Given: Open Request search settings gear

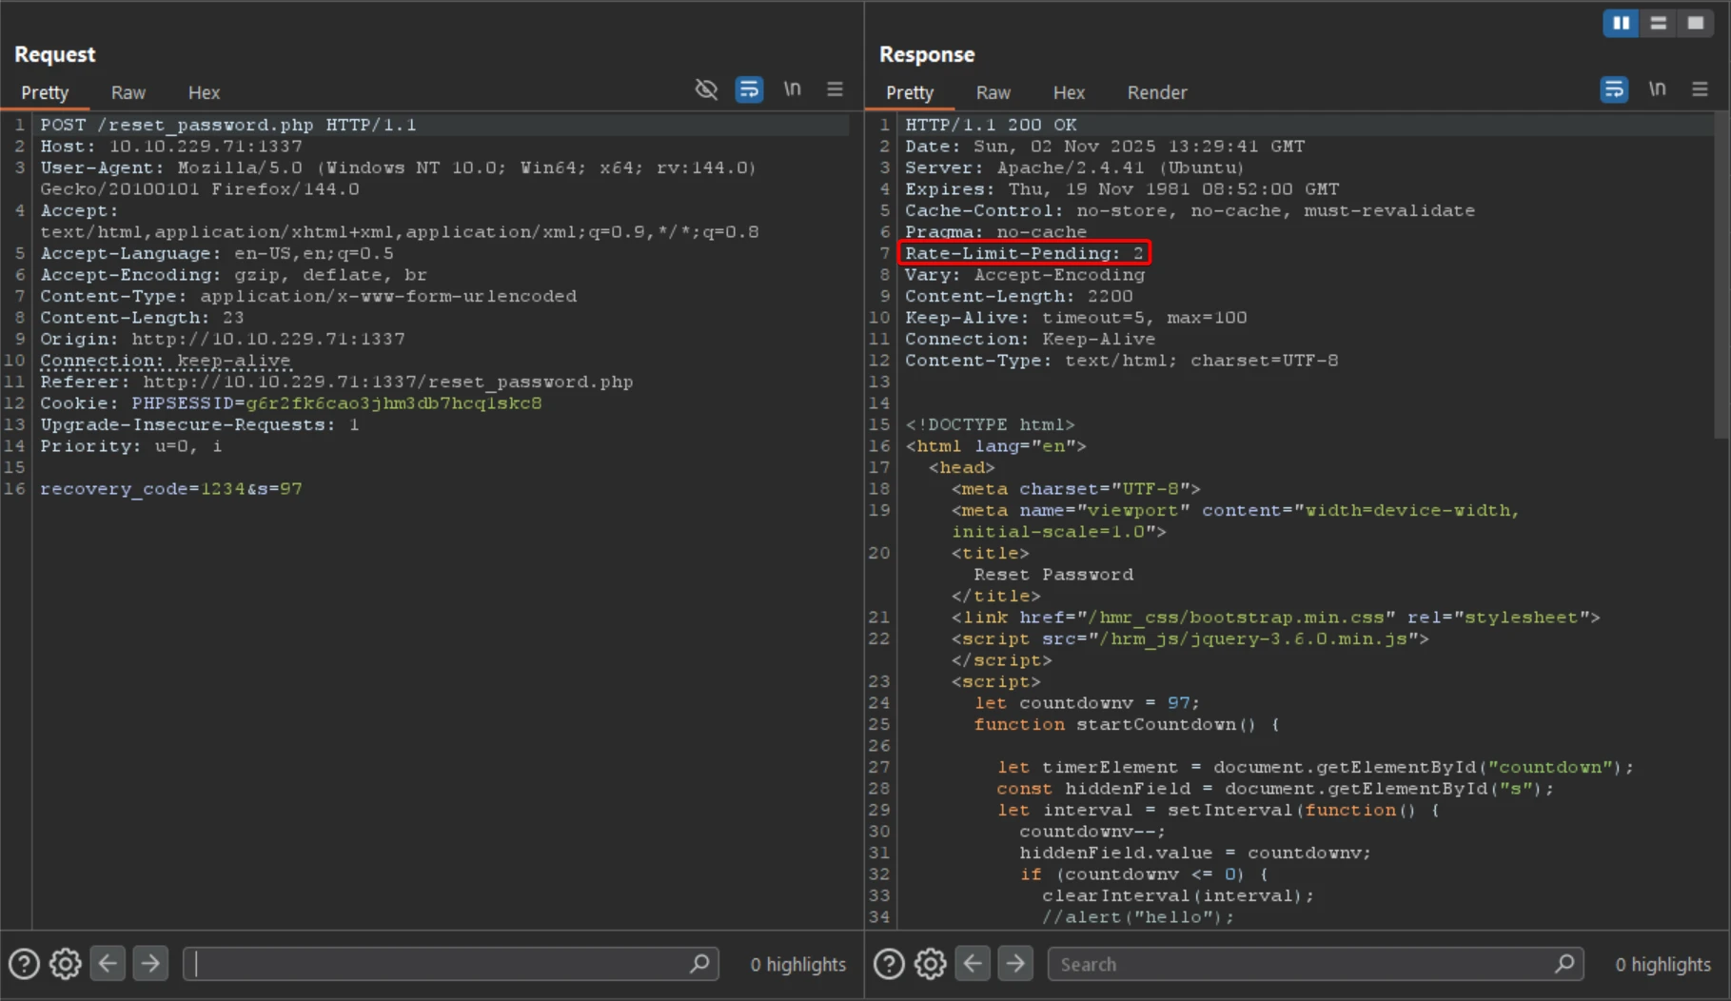Looking at the screenshot, I should [x=66, y=964].
